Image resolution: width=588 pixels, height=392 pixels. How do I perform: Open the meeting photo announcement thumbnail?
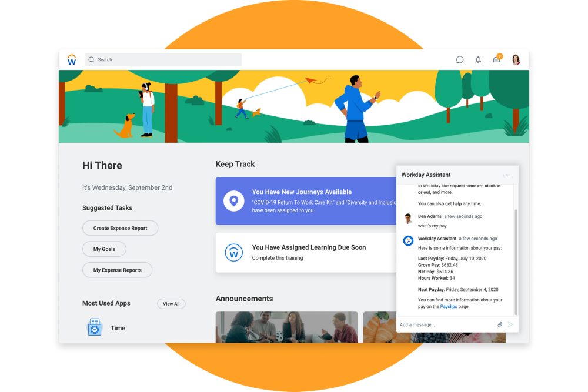pos(286,327)
